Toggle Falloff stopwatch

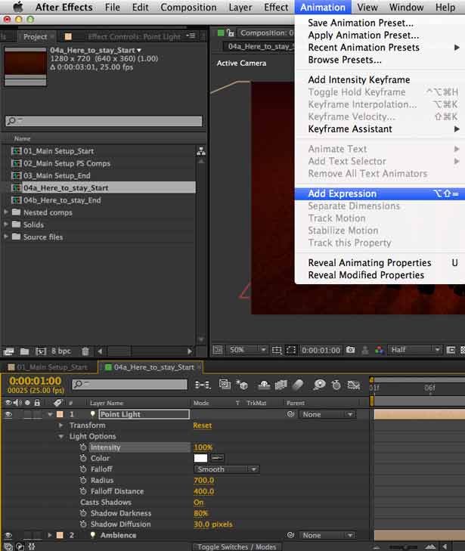[83, 469]
